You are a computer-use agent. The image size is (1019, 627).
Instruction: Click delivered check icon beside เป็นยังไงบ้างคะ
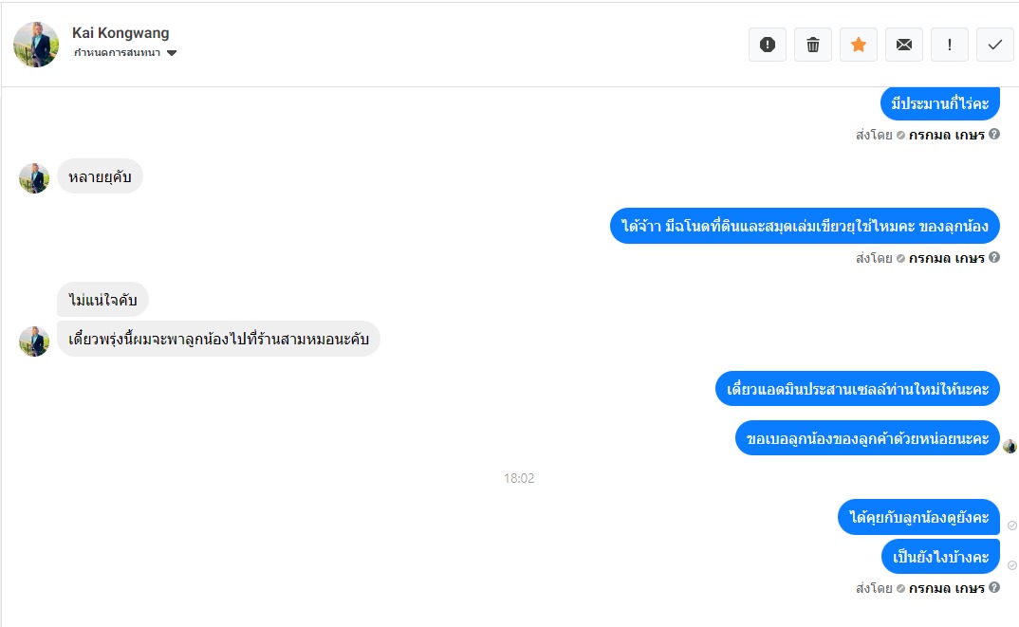click(x=1011, y=565)
